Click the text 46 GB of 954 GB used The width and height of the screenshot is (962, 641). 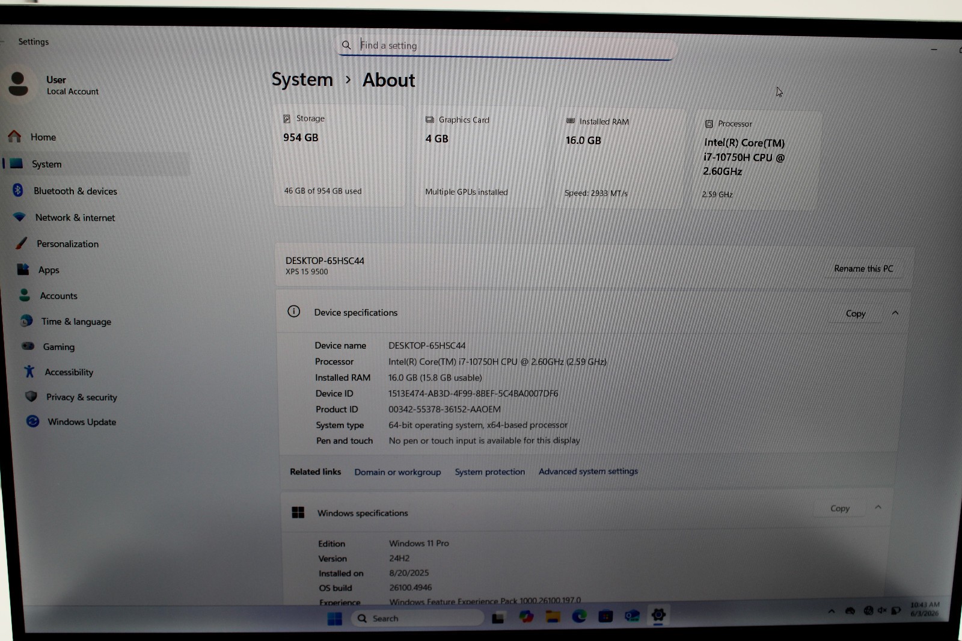[x=323, y=191]
